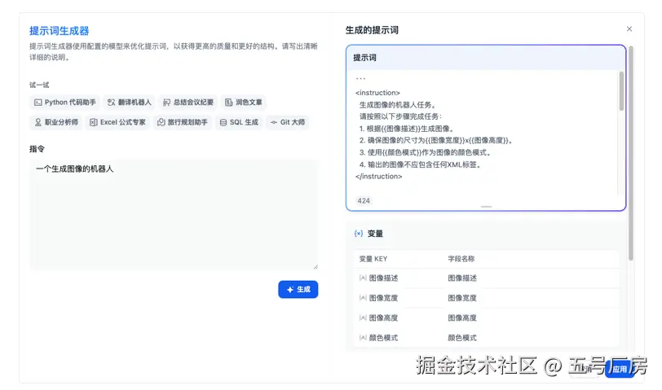
Task: Select the SQL 生成 template chip
Action: click(x=239, y=122)
